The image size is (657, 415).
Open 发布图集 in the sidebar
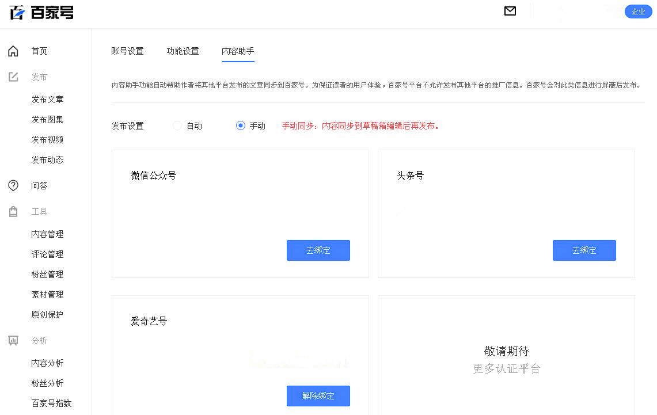47,119
